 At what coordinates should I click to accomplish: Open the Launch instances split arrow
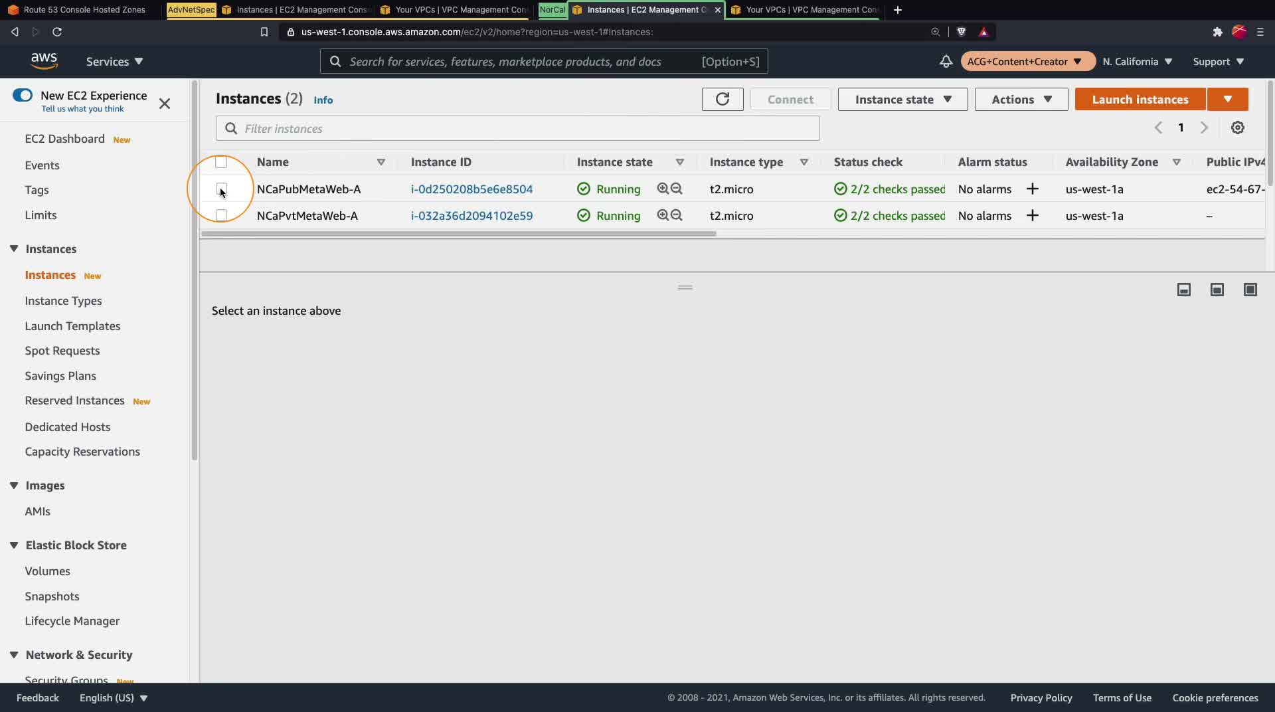(x=1228, y=99)
